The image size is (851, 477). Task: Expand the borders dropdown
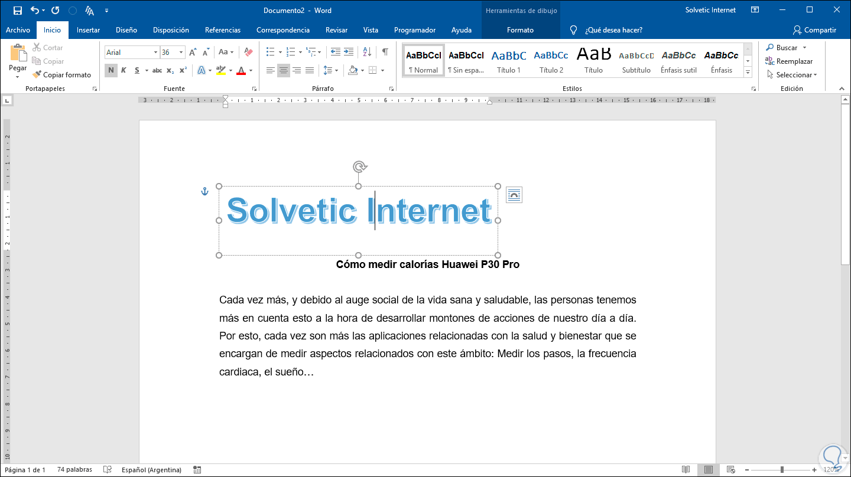pyautogui.click(x=382, y=70)
